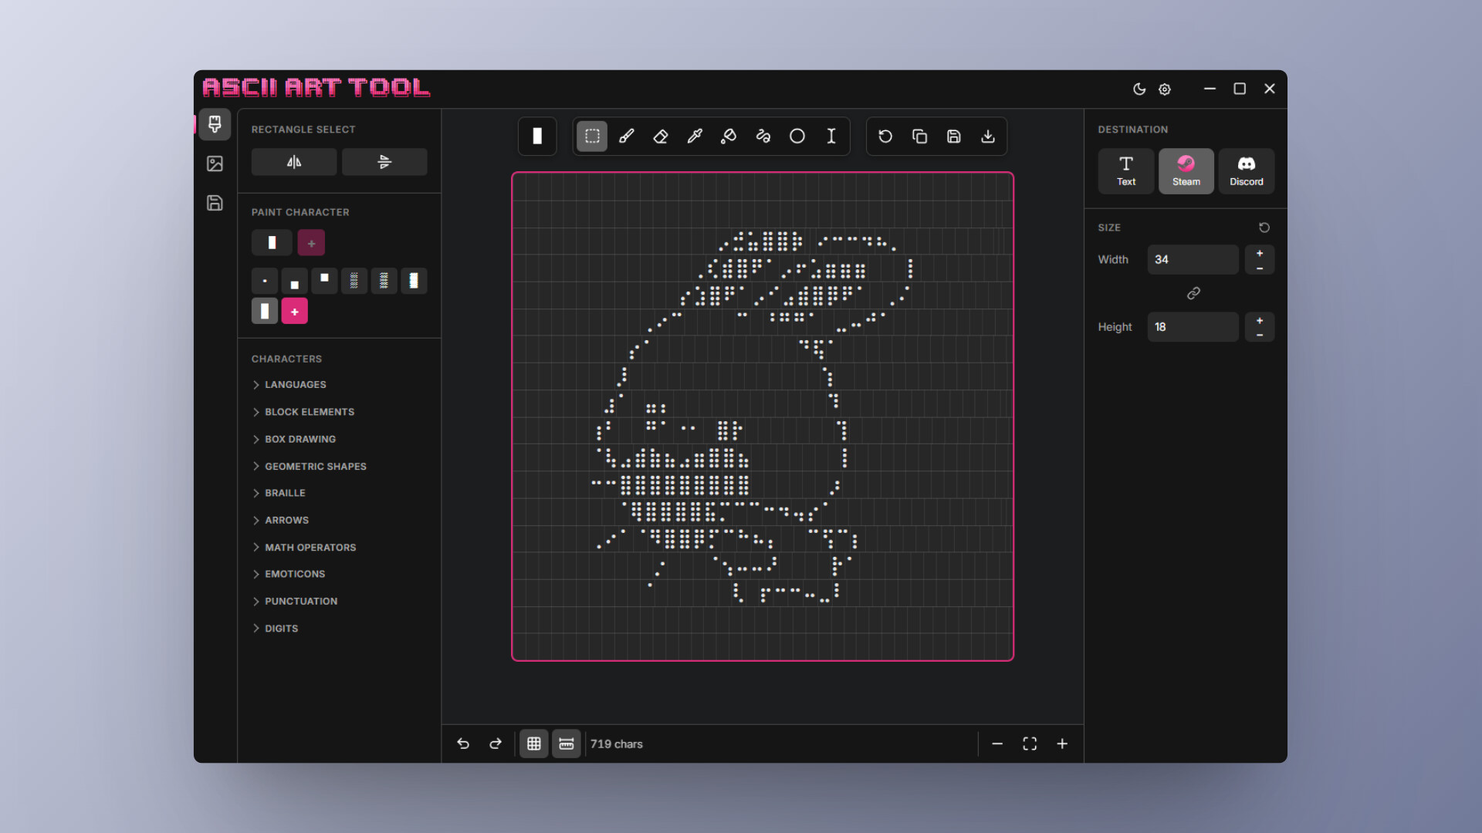Redo the last action
The height and width of the screenshot is (833, 1482).
(x=496, y=744)
